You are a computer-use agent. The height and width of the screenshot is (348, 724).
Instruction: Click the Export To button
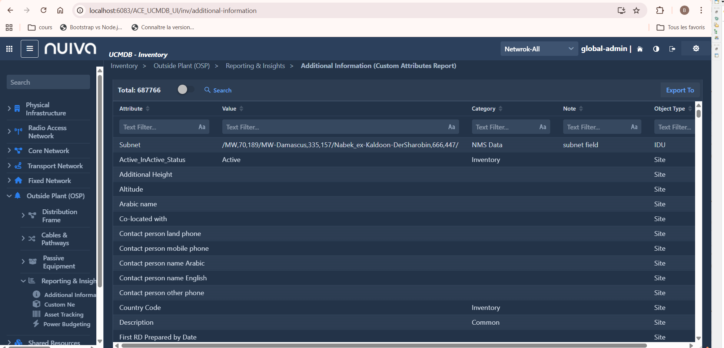[680, 90]
